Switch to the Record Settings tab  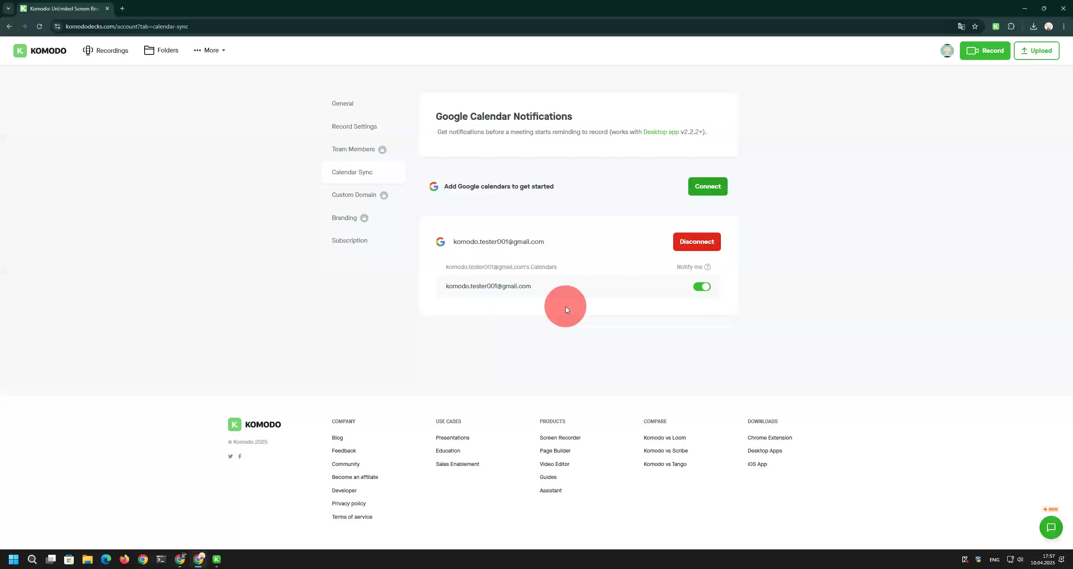pos(354,127)
